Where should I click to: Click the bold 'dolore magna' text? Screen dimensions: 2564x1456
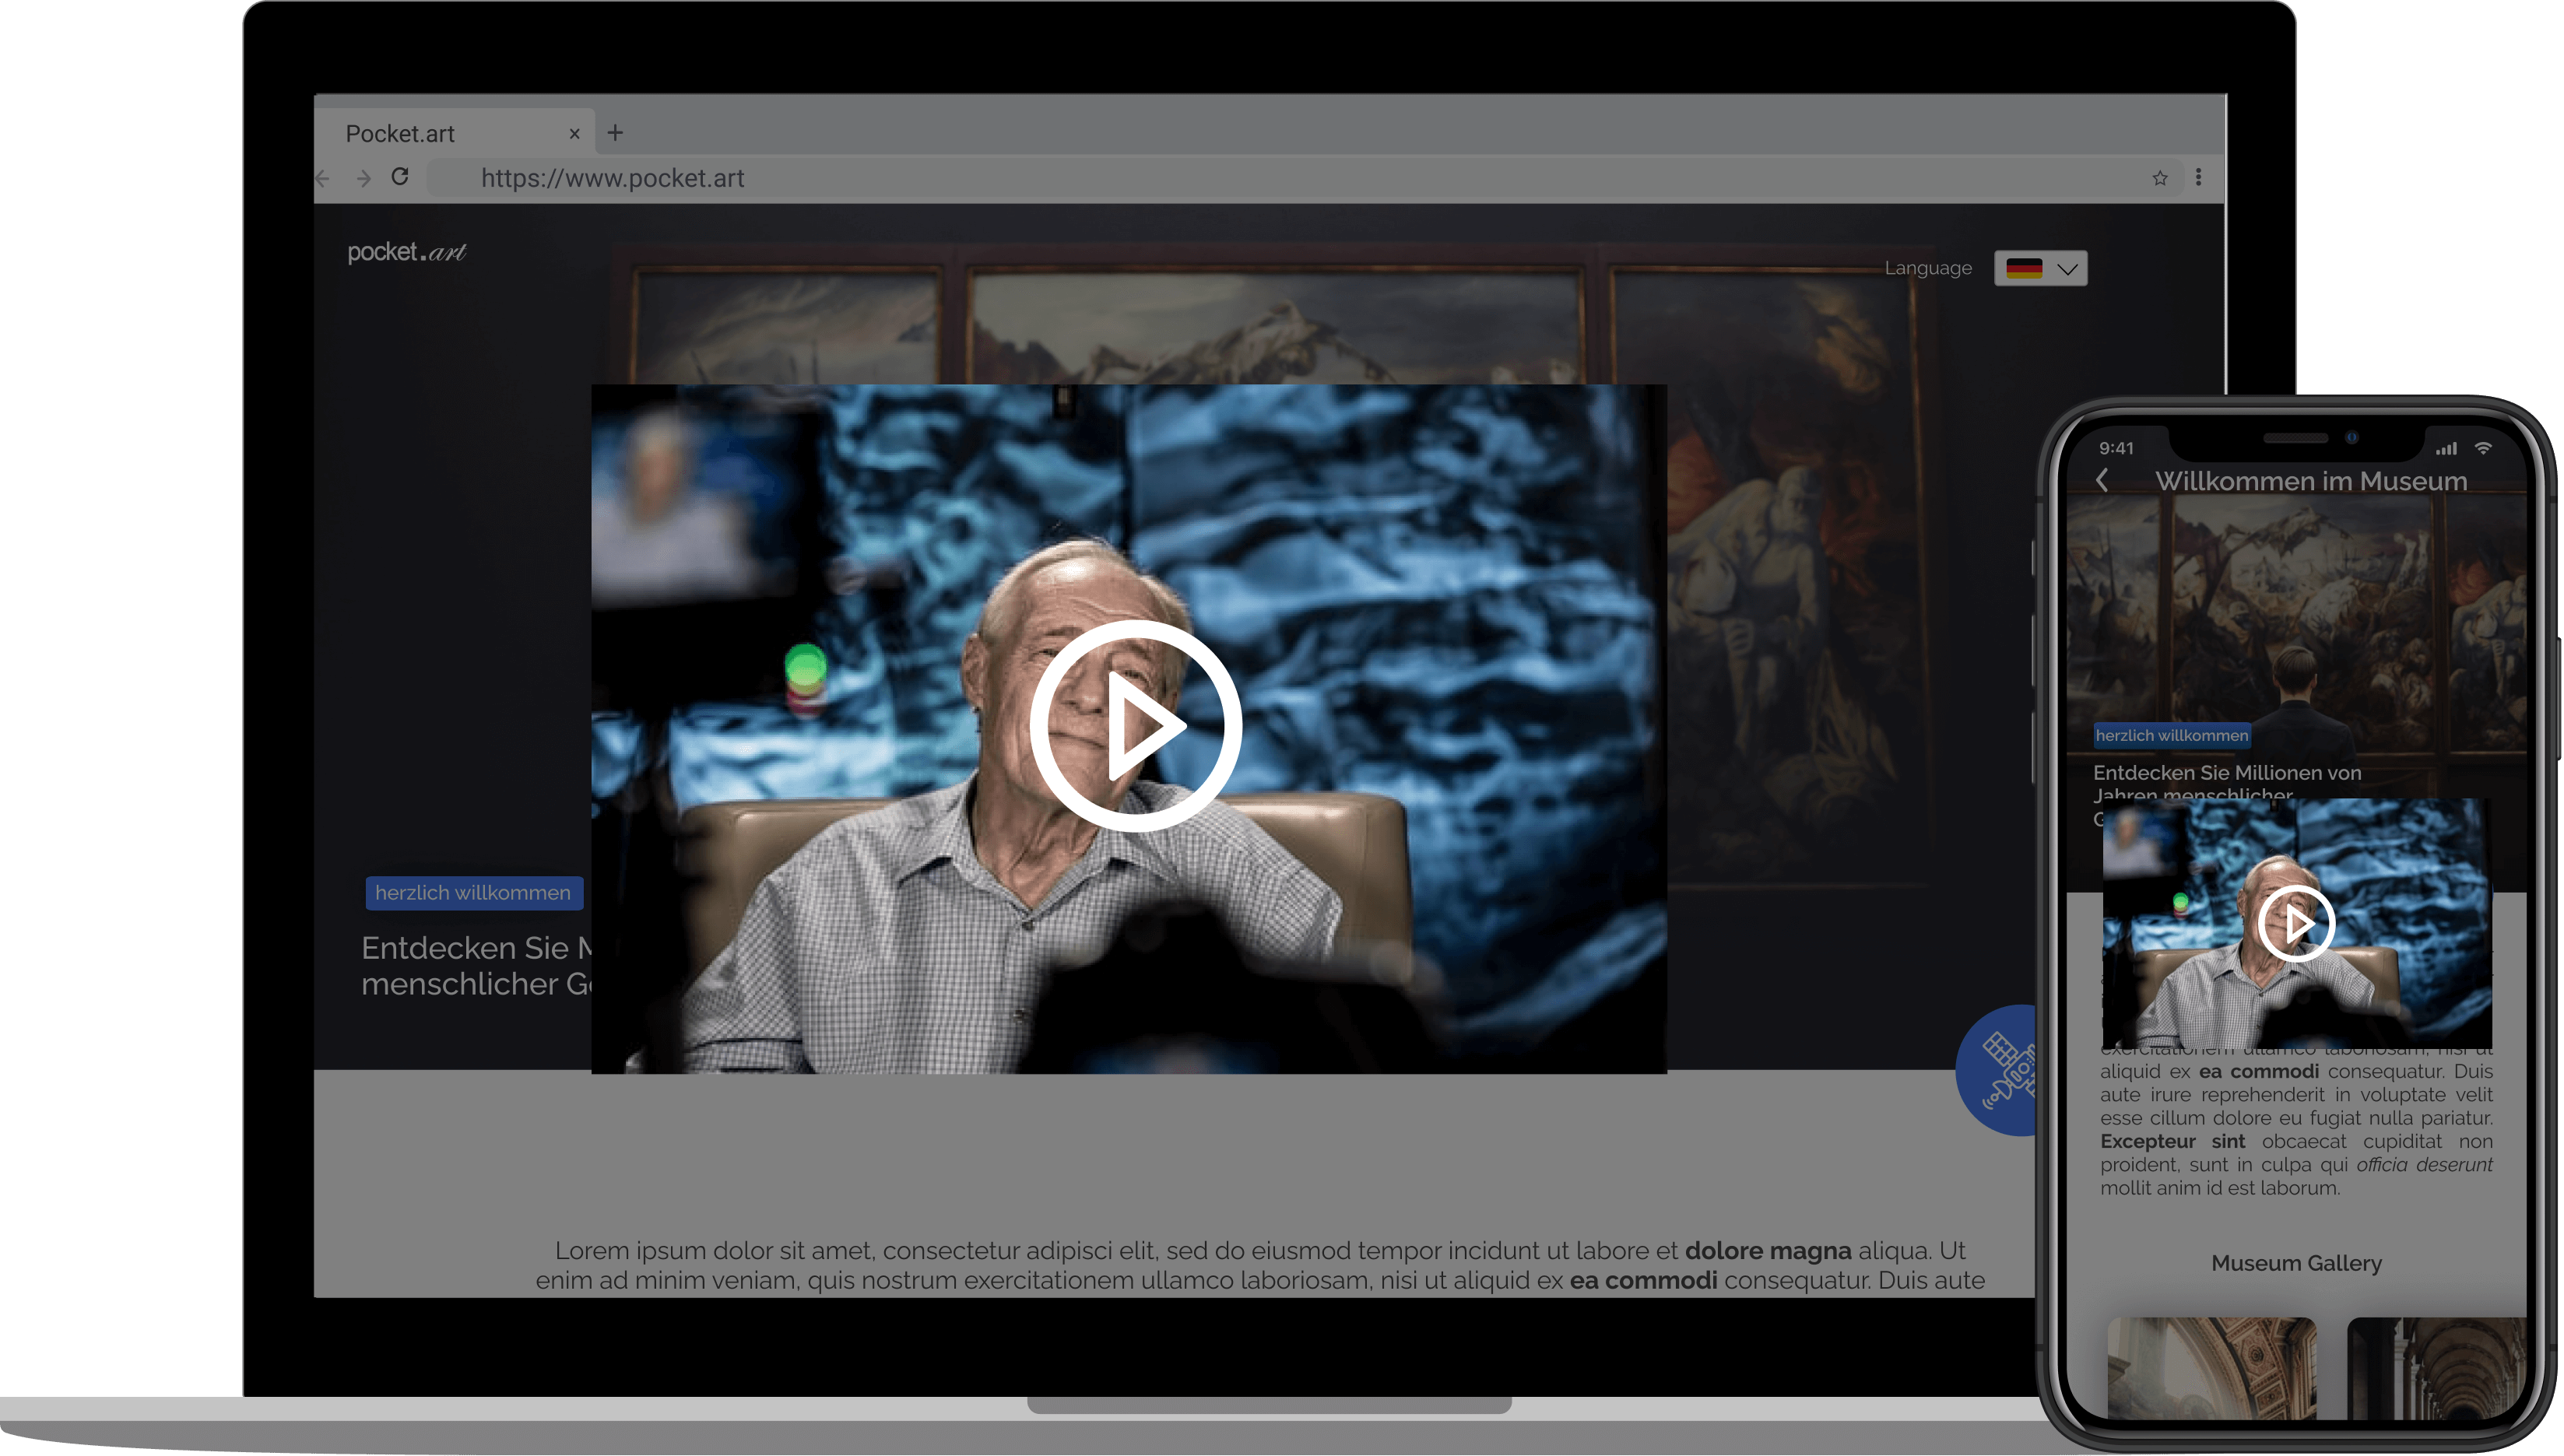click(1768, 1251)
